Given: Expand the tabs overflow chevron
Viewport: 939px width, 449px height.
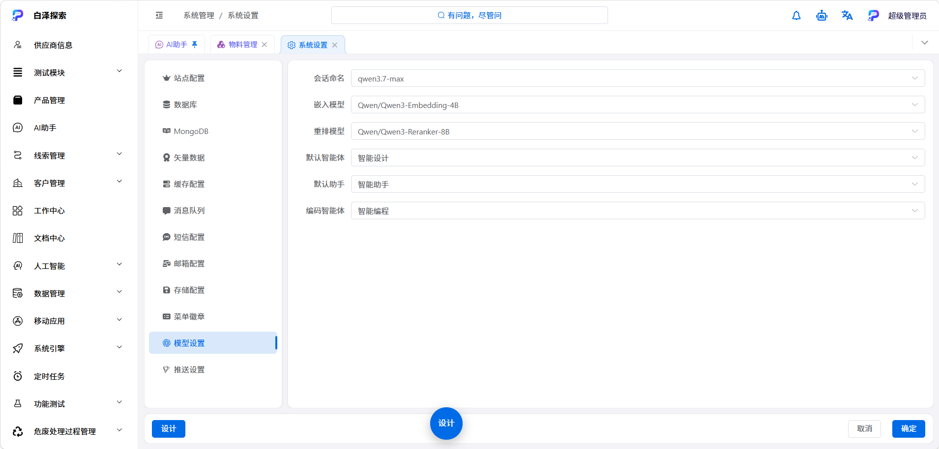Looking at the screenshot, I should click(925, 43).
